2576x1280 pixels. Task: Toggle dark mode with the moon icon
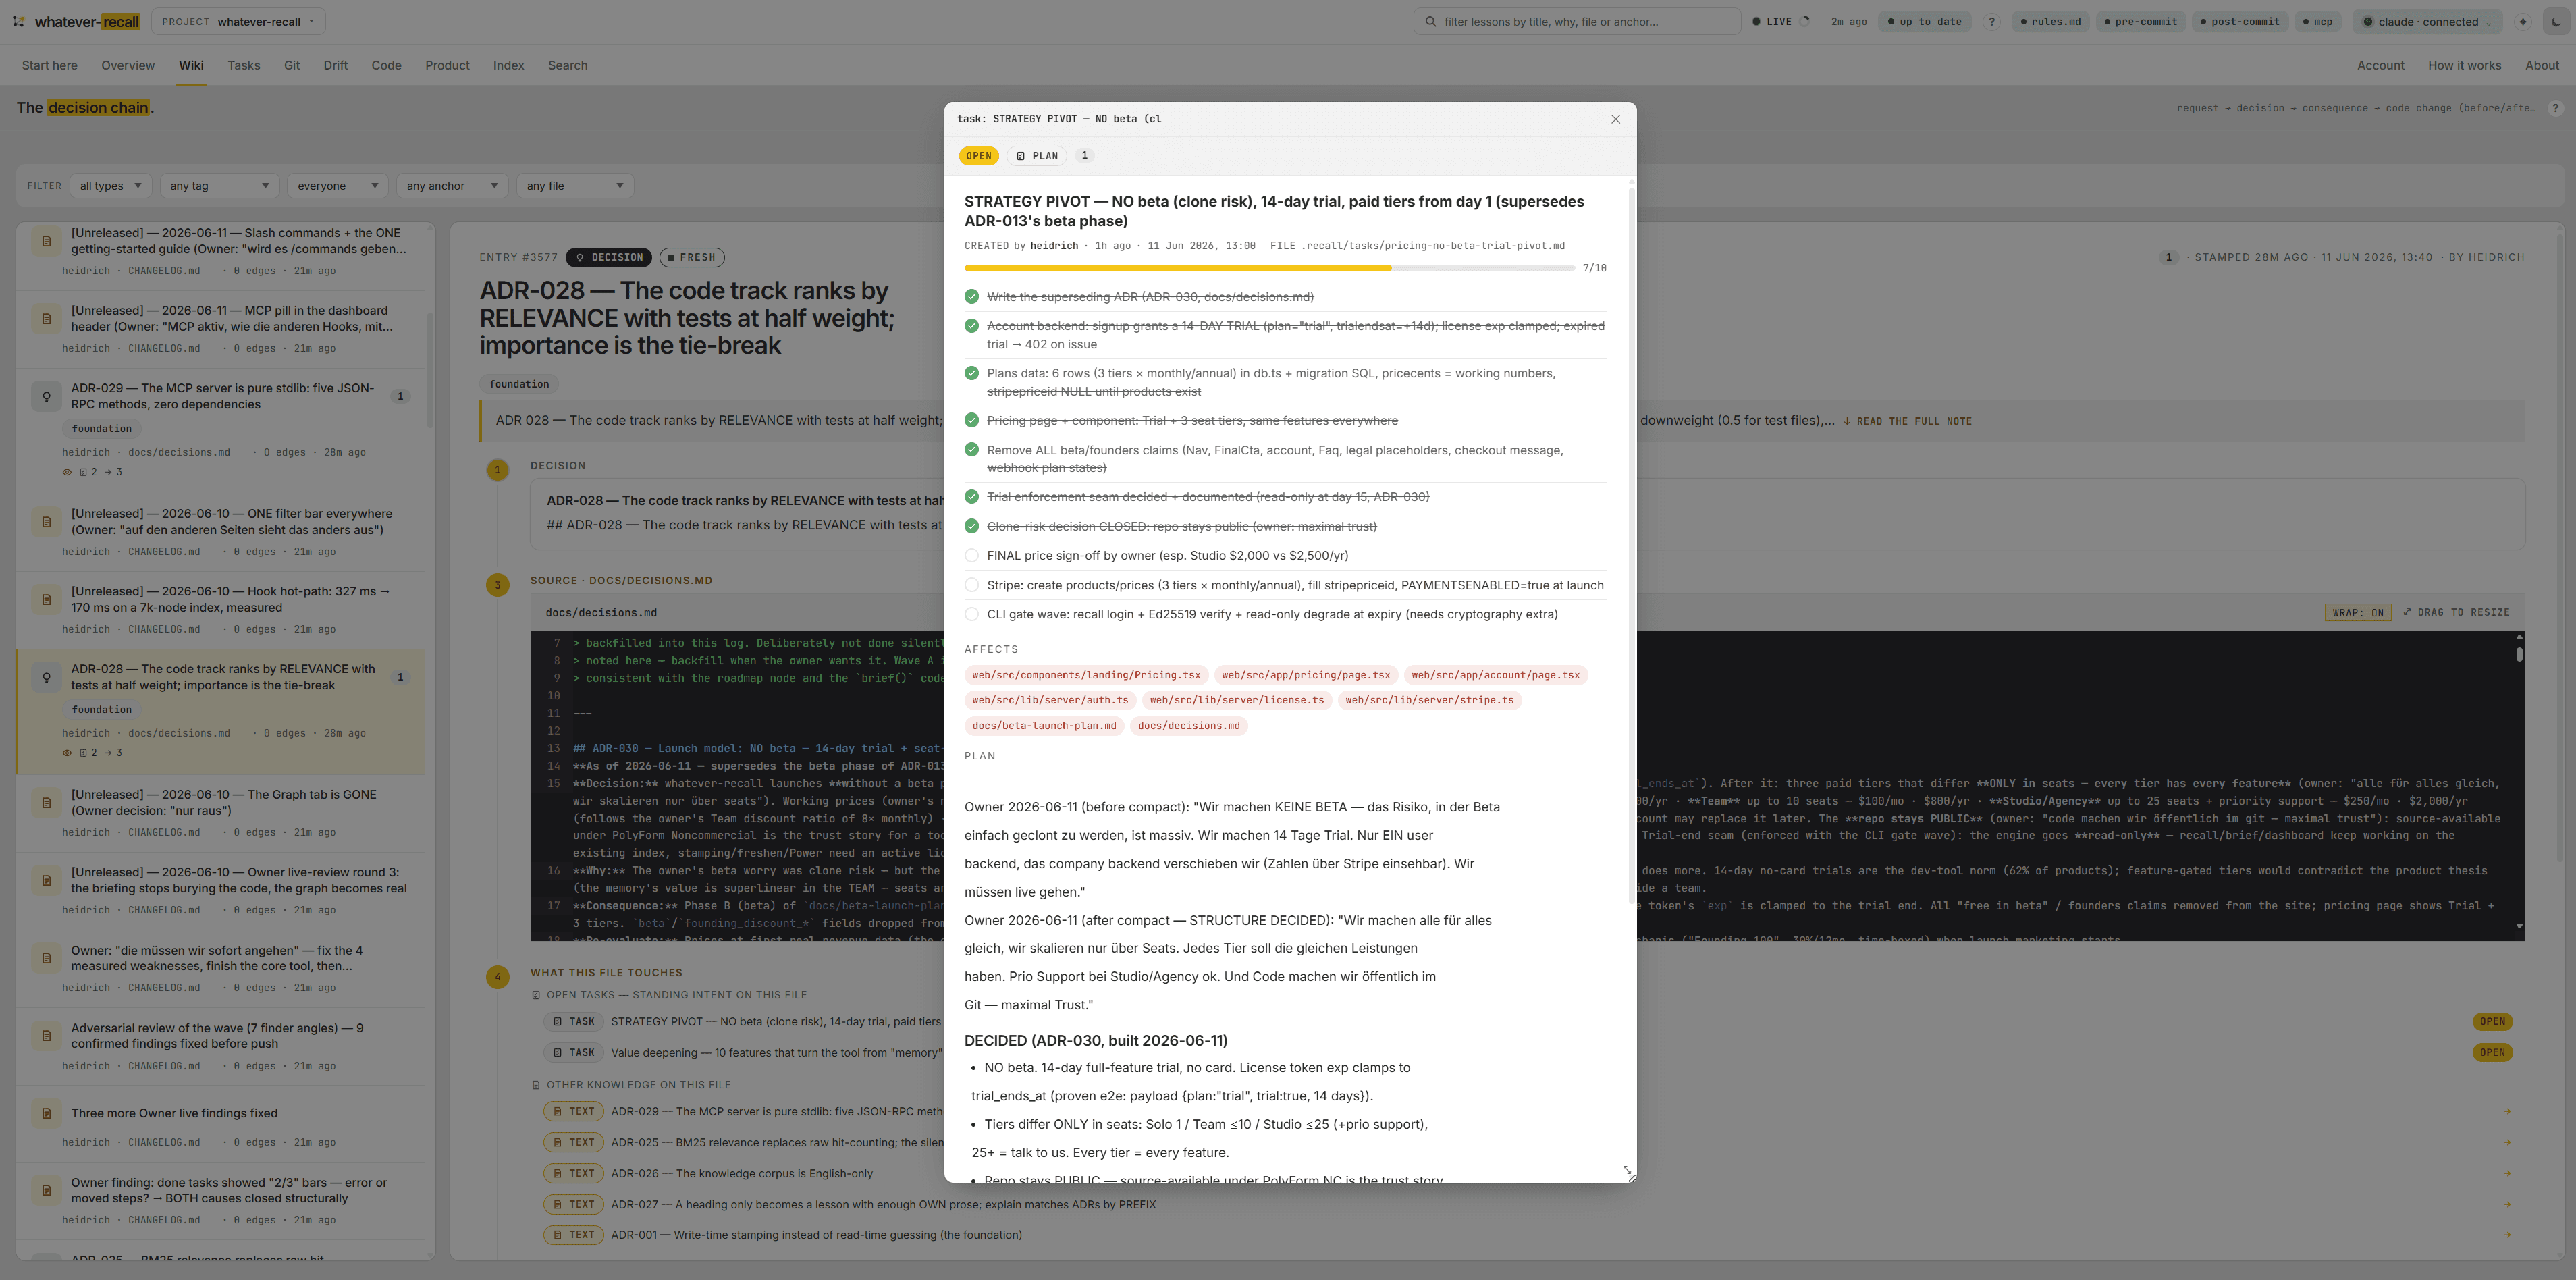tap(2556, 21)
